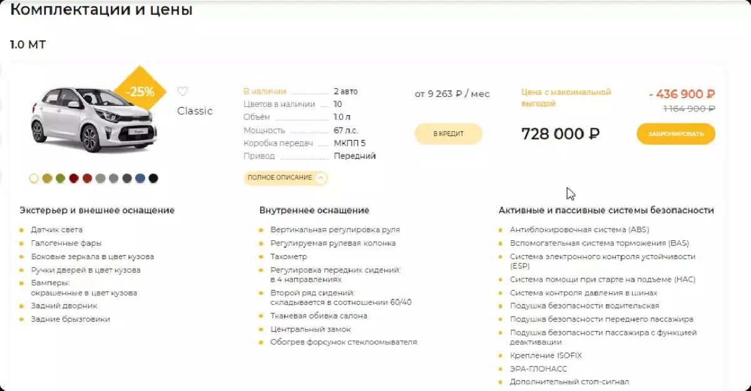Select the blue color swatch
Viewport: 751px width, 391px height.
point(140,178)
